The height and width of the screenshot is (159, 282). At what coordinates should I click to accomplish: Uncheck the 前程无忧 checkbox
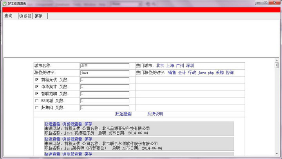[37, 79]
